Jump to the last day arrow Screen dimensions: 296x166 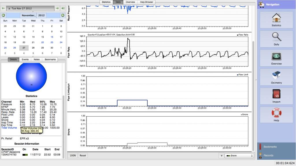pyautogui.click(x=63, y=8)
